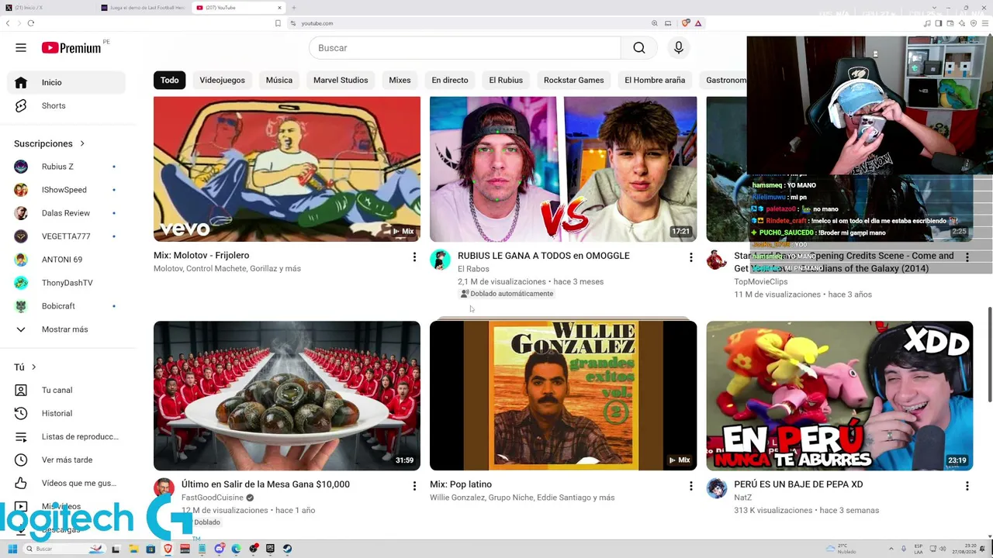Filter by Videojuegos chip
993x558 pixels.
(x=222, y=80)
